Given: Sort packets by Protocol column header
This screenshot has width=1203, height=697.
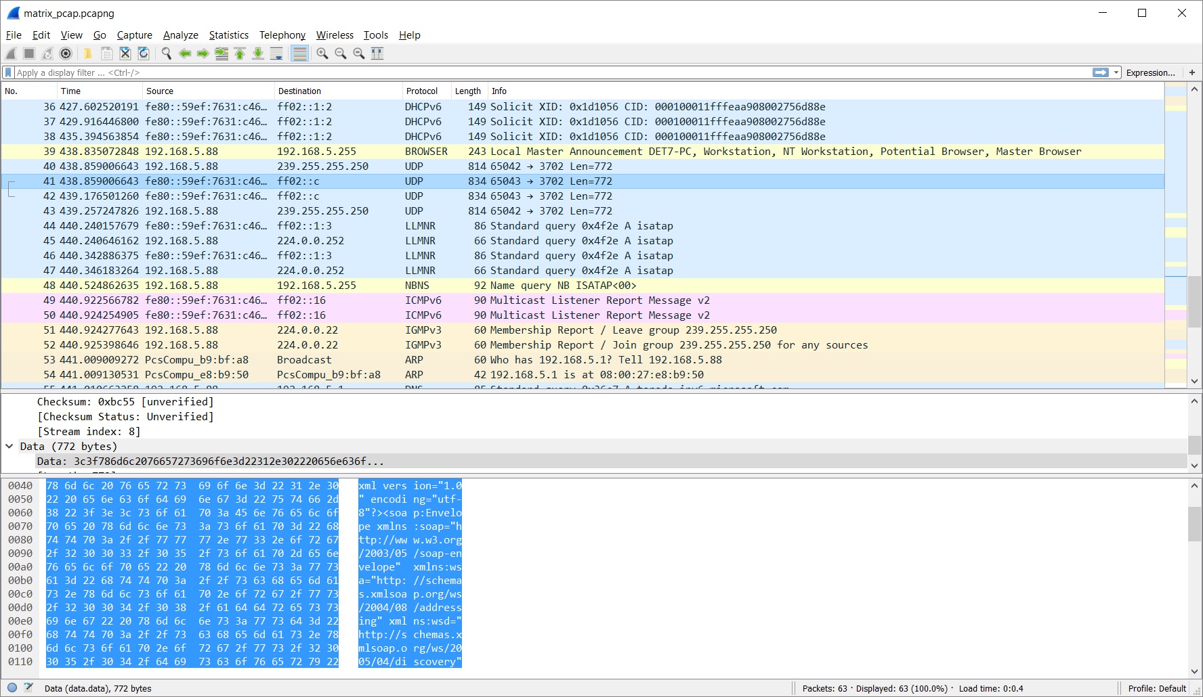Looking at the screenshot, I should (x=422, y=91).
